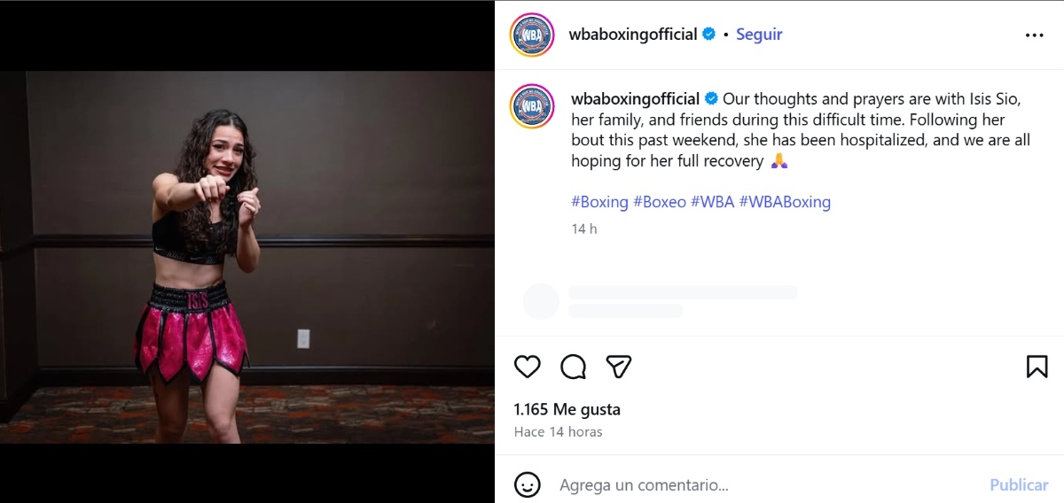
Task: View the 1.165 Me gusta likes list
Action: click(x=567, y=409)
